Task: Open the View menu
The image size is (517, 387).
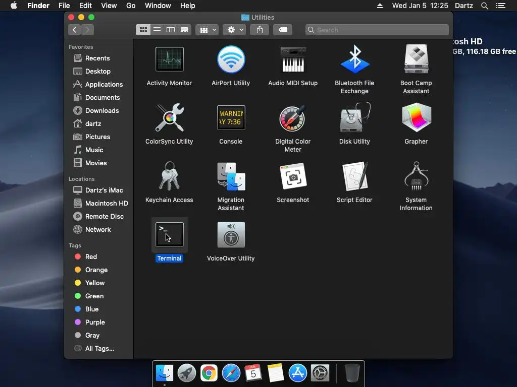Action: (109, 6)
